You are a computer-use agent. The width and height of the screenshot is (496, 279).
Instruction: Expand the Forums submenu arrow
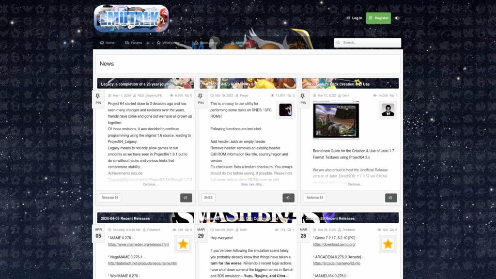coord(148,43)
